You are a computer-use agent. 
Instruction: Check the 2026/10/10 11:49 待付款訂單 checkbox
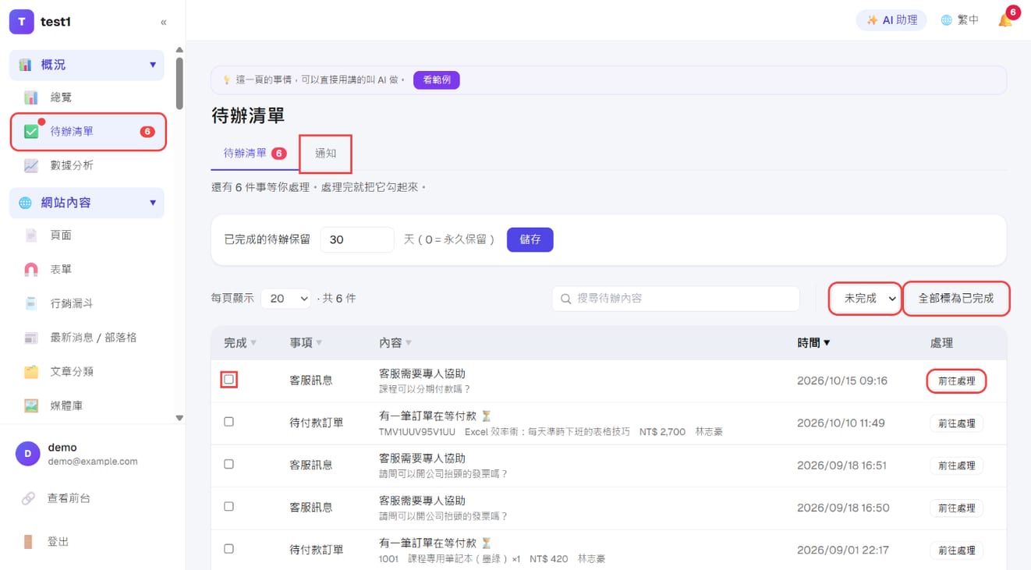229,422
